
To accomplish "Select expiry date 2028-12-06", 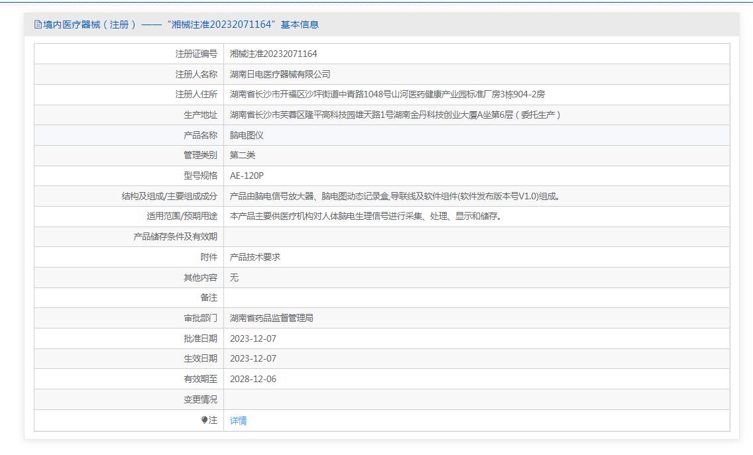I will tap(253, 379).
